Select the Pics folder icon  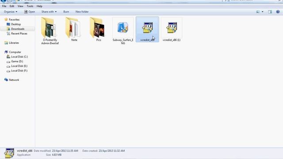point(97,27)
